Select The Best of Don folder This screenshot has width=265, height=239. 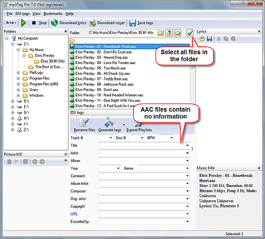point(50,67)
